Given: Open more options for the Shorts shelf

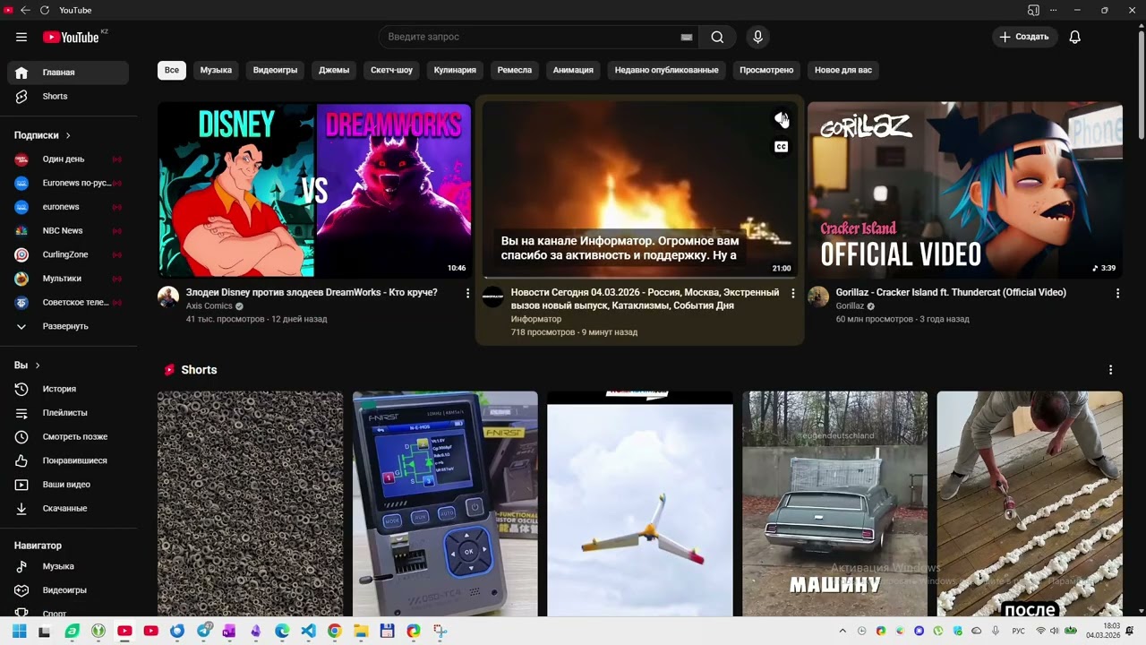Looking at the screenshot, I should [x=1110, y=370].
